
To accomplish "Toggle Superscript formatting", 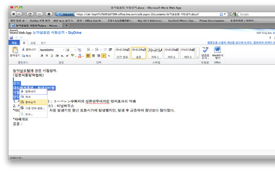I will click(x=67, y=56).
